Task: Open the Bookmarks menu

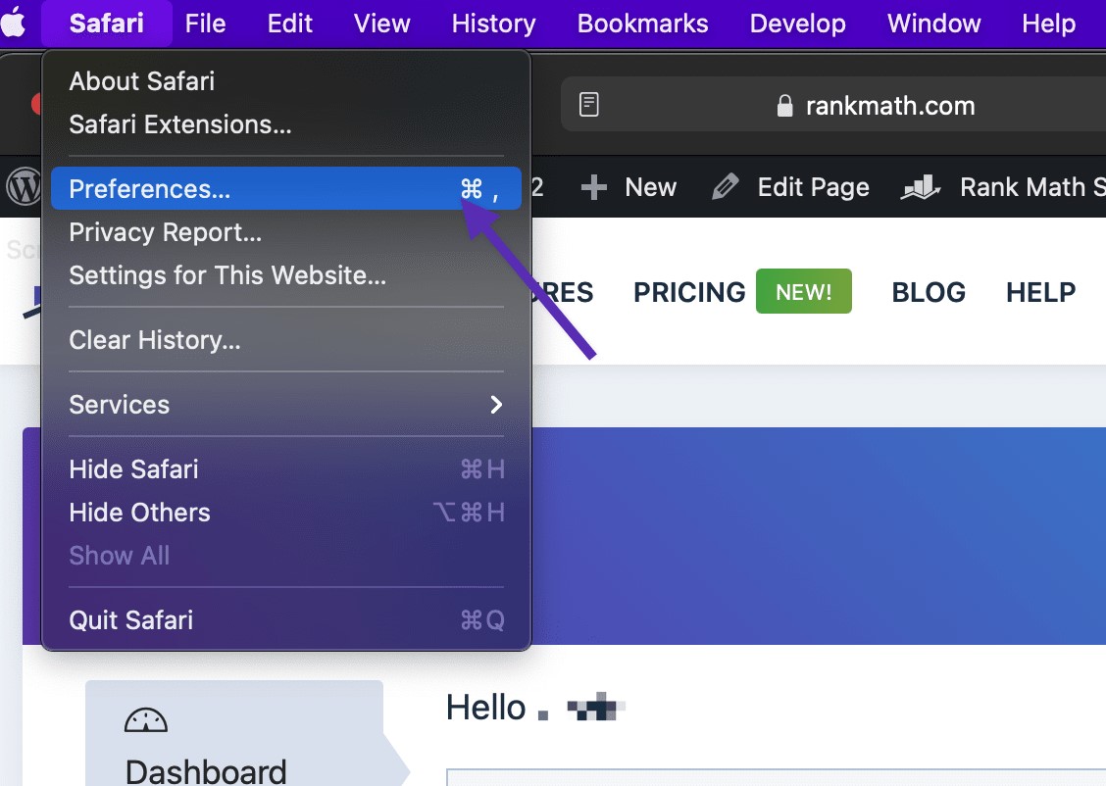Action: click(642, 24)
